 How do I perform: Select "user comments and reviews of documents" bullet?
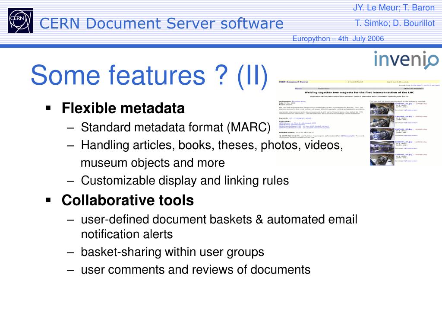[196, 270]
